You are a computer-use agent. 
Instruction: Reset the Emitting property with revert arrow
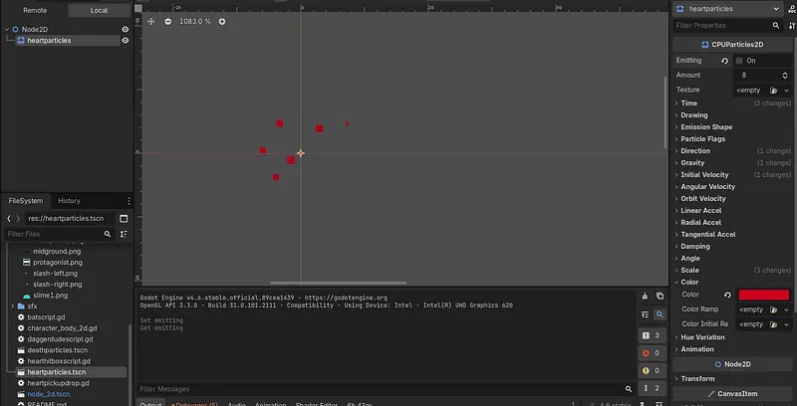[x=724, y=61]
